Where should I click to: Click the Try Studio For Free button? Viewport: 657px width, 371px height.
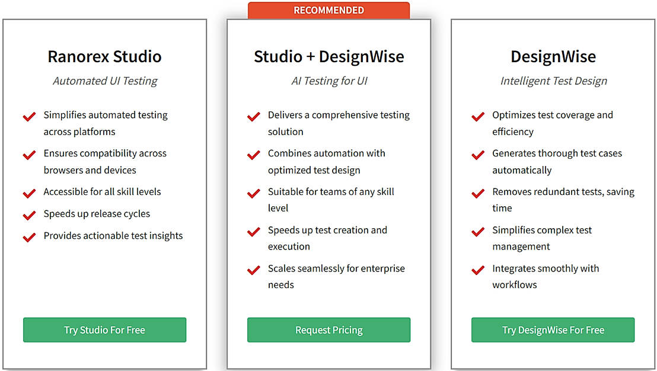(x=104, y=330)
